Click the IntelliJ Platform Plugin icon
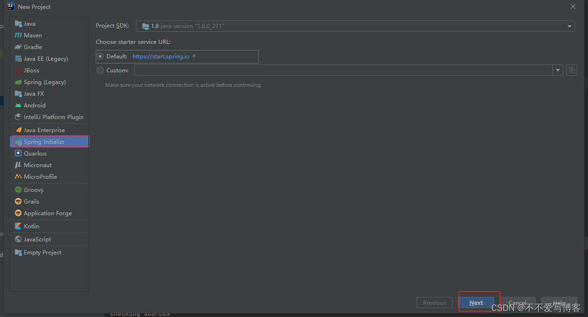 18,117
